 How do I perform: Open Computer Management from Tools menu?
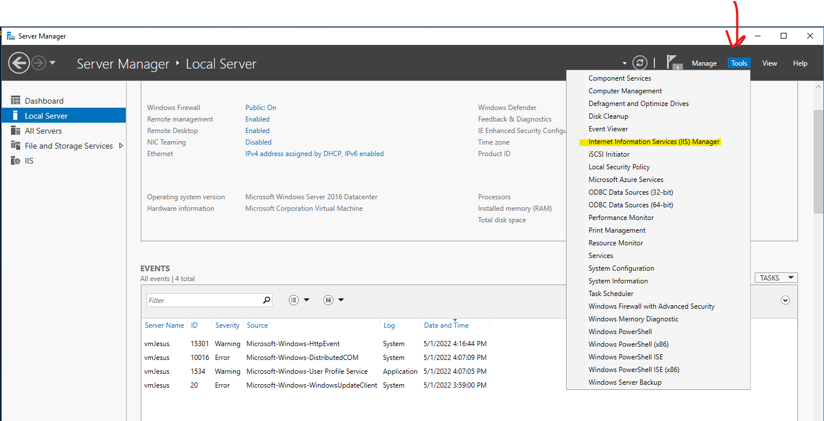pos(658,91)
